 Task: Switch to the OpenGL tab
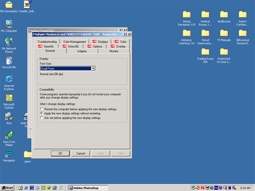click(46, 46)
